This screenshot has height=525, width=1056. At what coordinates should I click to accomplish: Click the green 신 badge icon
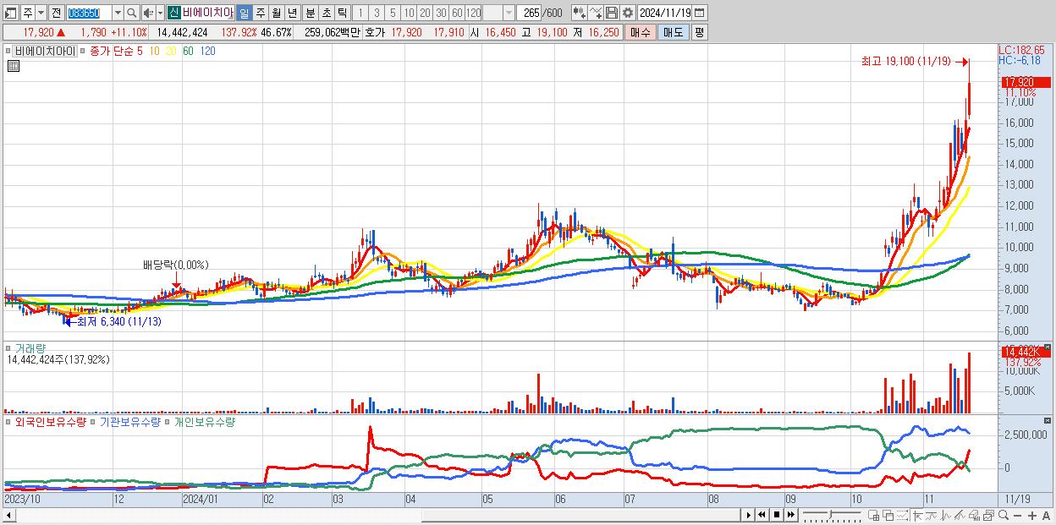173,13
